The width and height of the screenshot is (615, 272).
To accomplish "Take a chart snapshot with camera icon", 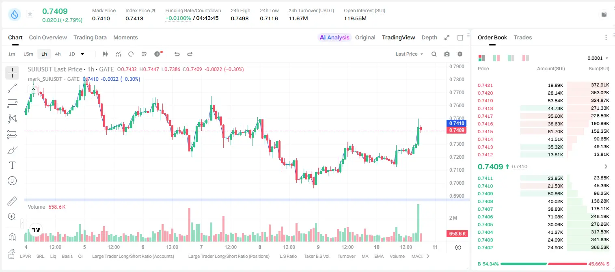I will pyautogui.click(x=447, y=54).
